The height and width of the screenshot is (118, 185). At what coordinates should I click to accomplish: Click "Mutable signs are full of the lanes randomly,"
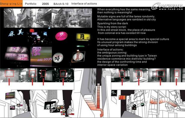(x=126, y=17)
